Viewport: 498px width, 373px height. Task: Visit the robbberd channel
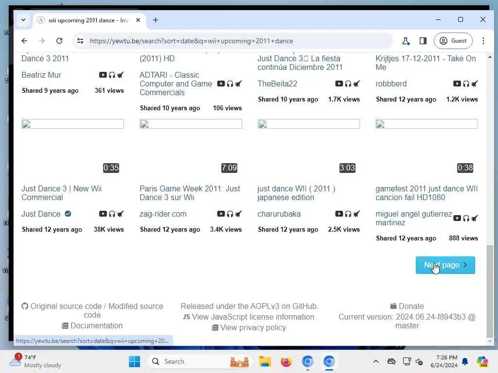391,84
